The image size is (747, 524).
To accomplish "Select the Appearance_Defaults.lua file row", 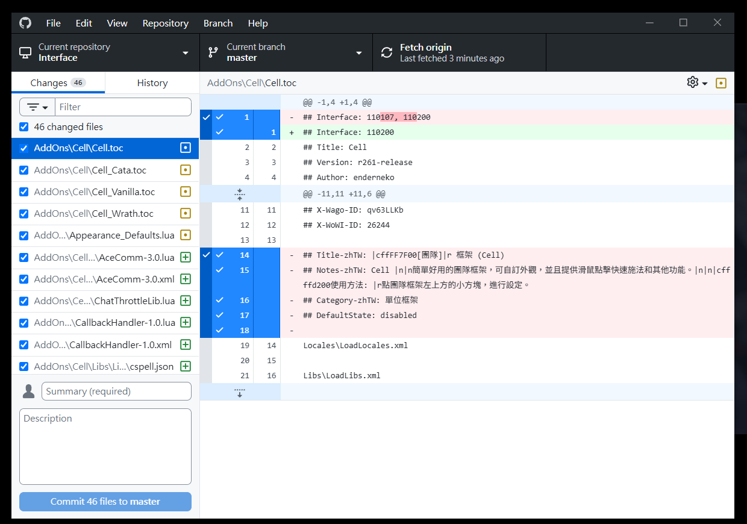I will pos(105,235).
